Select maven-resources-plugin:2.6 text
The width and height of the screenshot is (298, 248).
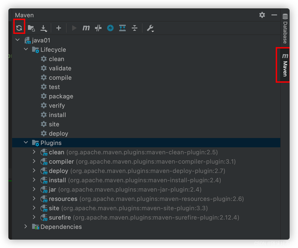[201, 199]
